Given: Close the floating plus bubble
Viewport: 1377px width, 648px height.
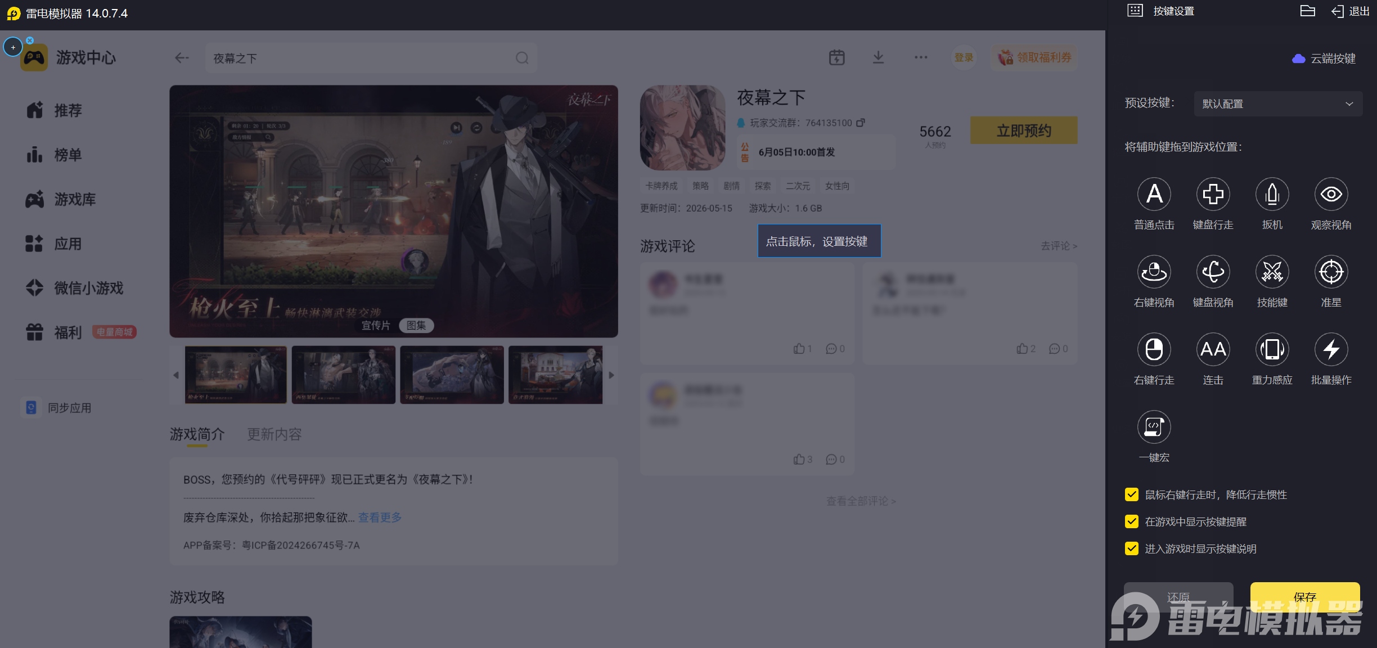Looking at the screenshot, I should tap(30, 40).
